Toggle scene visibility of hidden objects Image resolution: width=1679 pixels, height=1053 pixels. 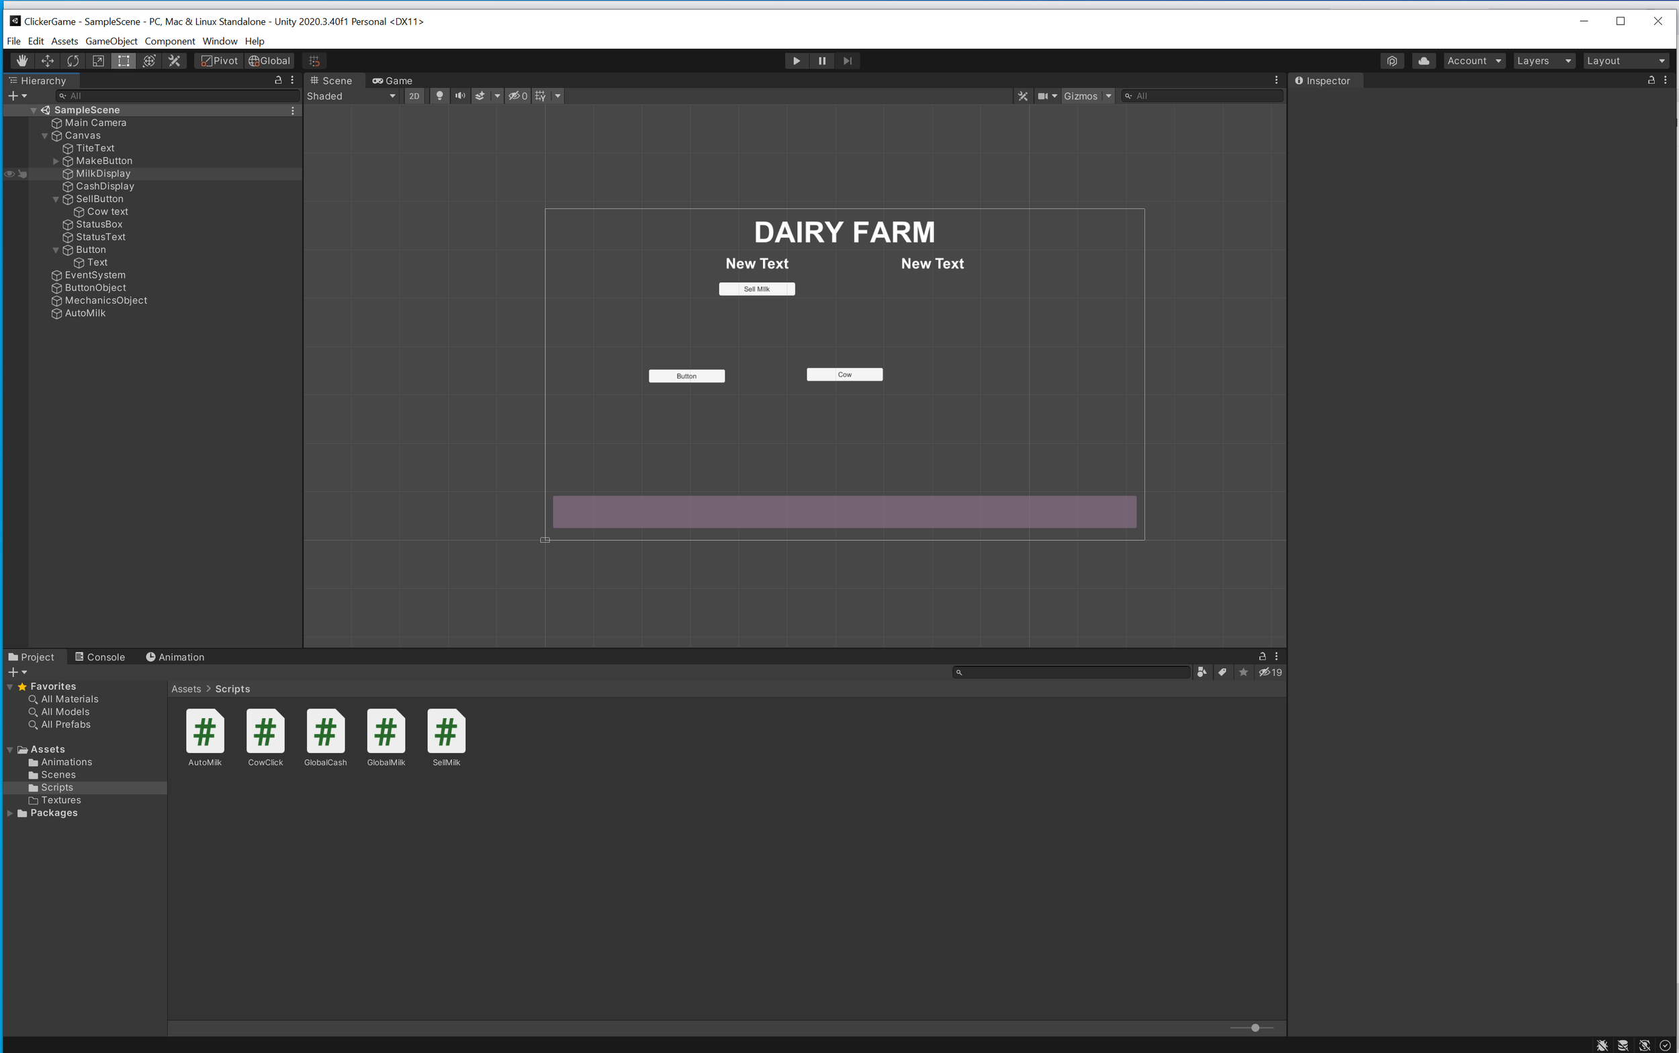point(518,96)
